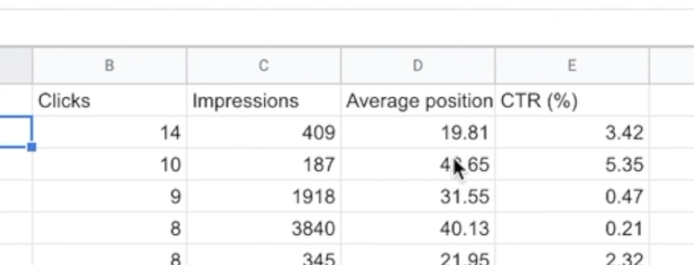Select cell with impressions value 3840
This screenshot has height=265, width=694.
click(264, 228)
